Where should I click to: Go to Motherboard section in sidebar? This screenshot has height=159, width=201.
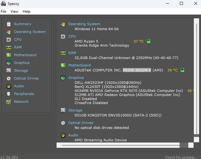coord(25,55)
